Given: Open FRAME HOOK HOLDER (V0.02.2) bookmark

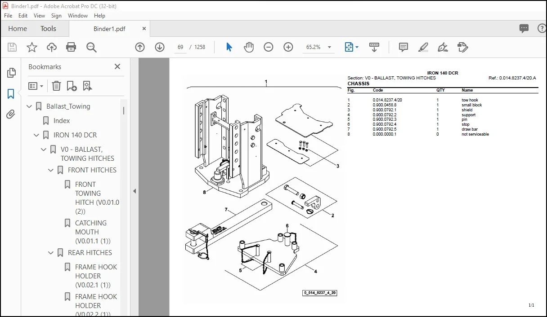Looking at the screenshot, I should point(96,305).
